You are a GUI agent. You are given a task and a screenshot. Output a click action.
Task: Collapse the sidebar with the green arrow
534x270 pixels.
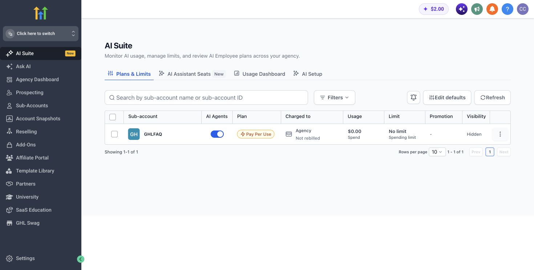click(x=81, y=259)
